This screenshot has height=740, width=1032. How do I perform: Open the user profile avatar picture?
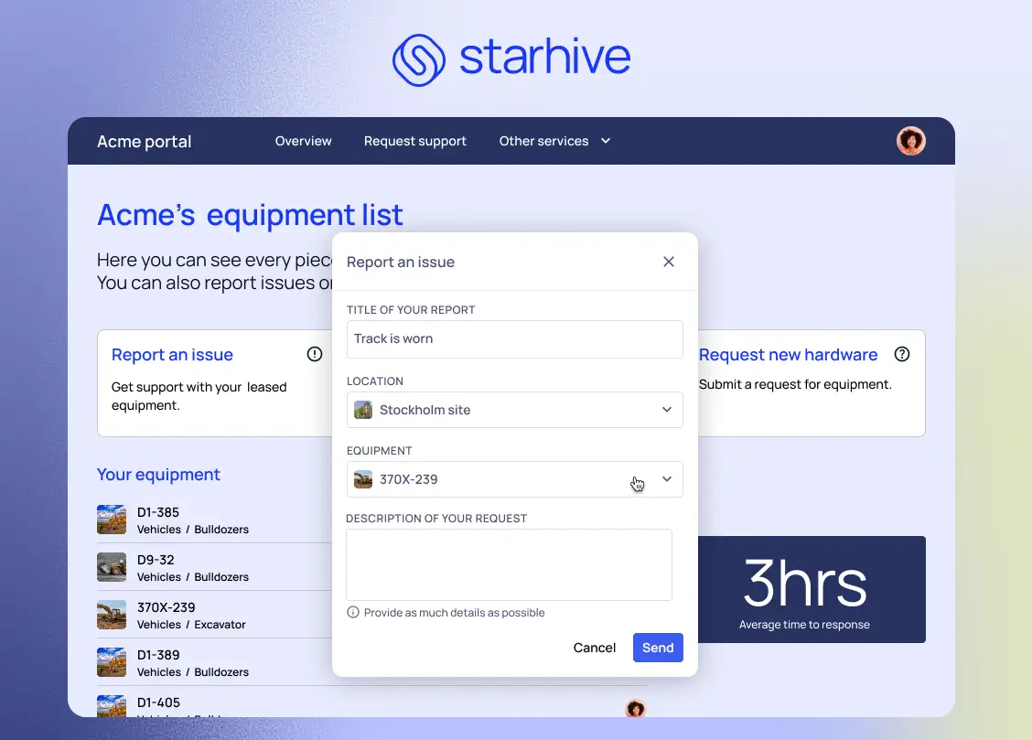tap(910, 141)
